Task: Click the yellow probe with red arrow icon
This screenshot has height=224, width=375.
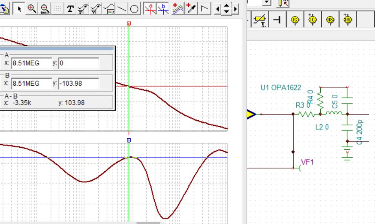Action: coord(283,4)
